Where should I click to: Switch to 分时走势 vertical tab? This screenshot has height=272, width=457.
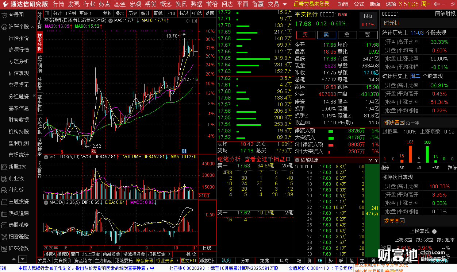coord(39,20)
